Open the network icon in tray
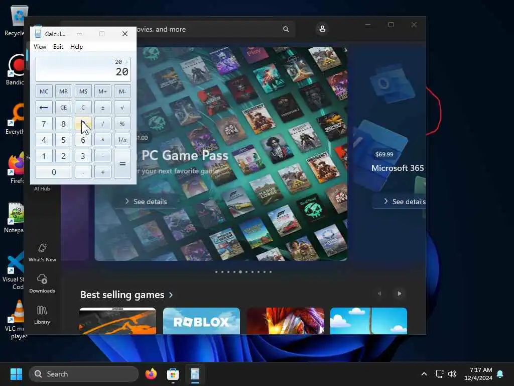 click(440, 374)
